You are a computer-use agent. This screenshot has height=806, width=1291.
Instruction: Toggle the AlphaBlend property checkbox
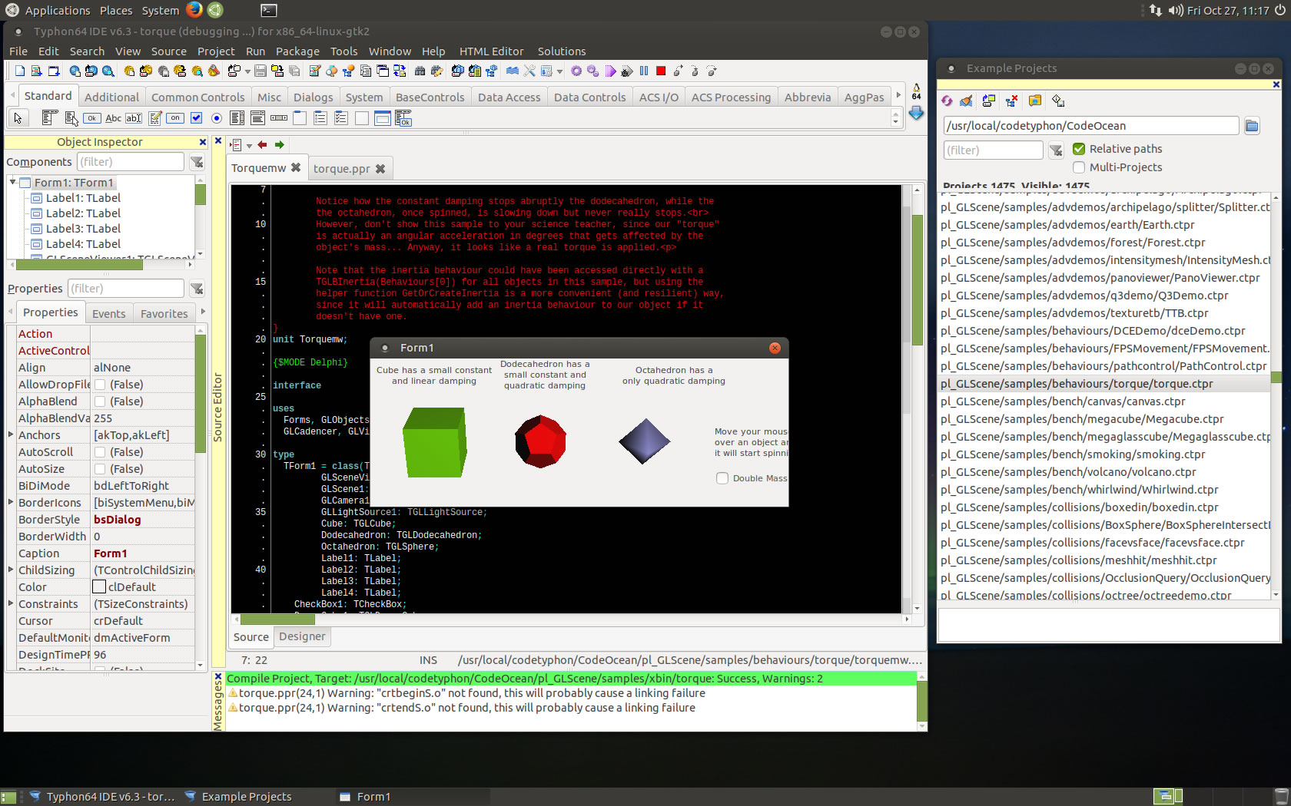[x=100, y=401]
